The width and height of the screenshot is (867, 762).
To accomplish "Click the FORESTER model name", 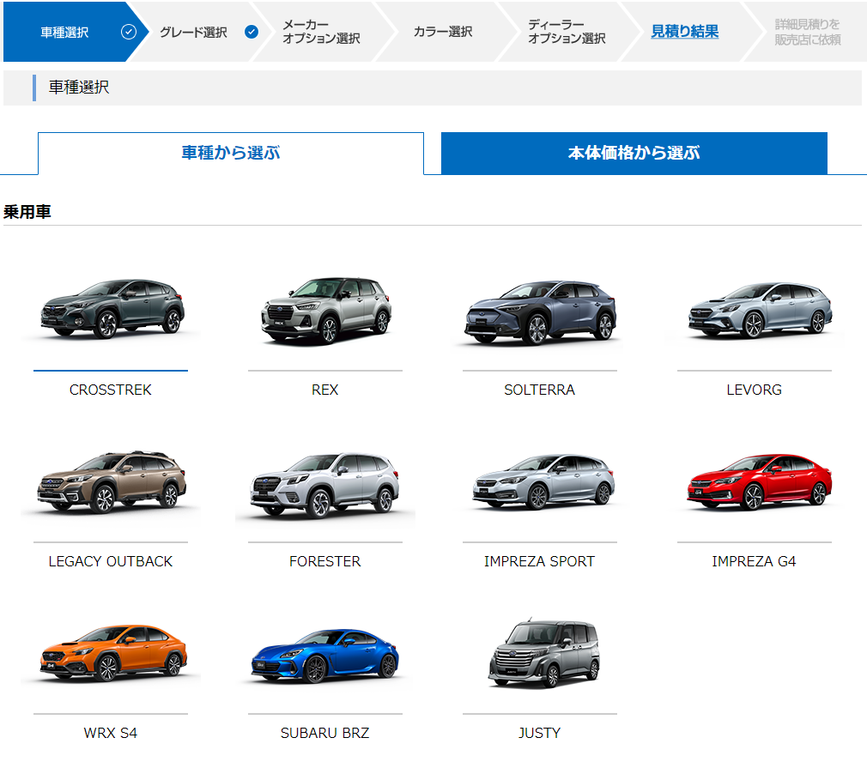I will (325, 561).
